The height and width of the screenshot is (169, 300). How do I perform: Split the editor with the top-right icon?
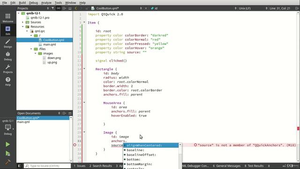coord(297,8)
